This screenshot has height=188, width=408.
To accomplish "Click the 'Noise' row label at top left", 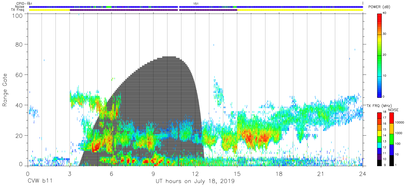I will 20,7.
